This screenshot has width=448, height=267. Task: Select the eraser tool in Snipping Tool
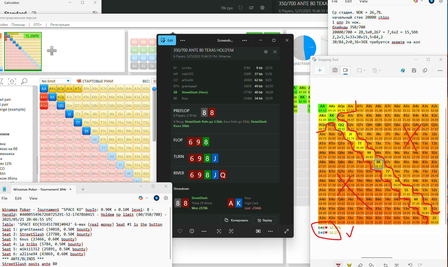[360, 265]
